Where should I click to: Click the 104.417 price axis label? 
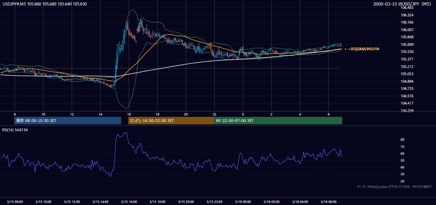(408, 103)
